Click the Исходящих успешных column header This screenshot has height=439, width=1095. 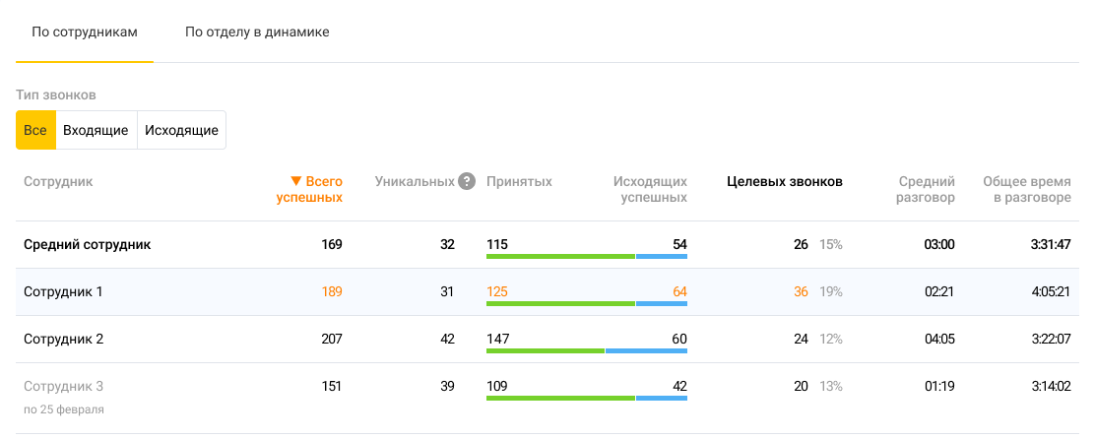(x=650, y=189)
